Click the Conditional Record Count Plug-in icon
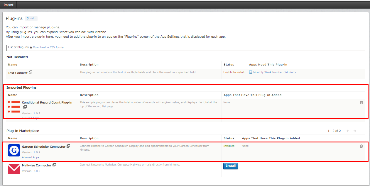Screen dimensions: 370x186 coord(14,106)
